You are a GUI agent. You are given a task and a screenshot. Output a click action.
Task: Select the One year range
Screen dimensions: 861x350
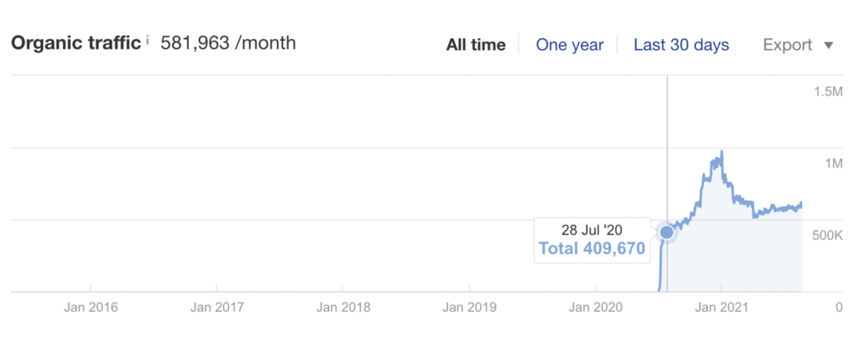569,45
